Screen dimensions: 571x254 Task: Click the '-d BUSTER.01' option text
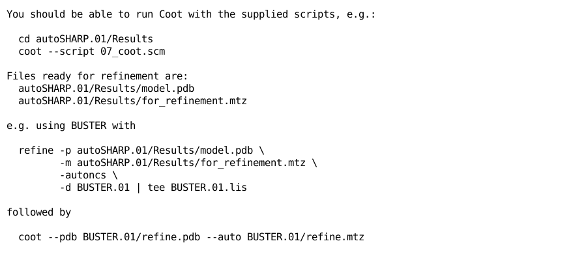pos(95,188)
